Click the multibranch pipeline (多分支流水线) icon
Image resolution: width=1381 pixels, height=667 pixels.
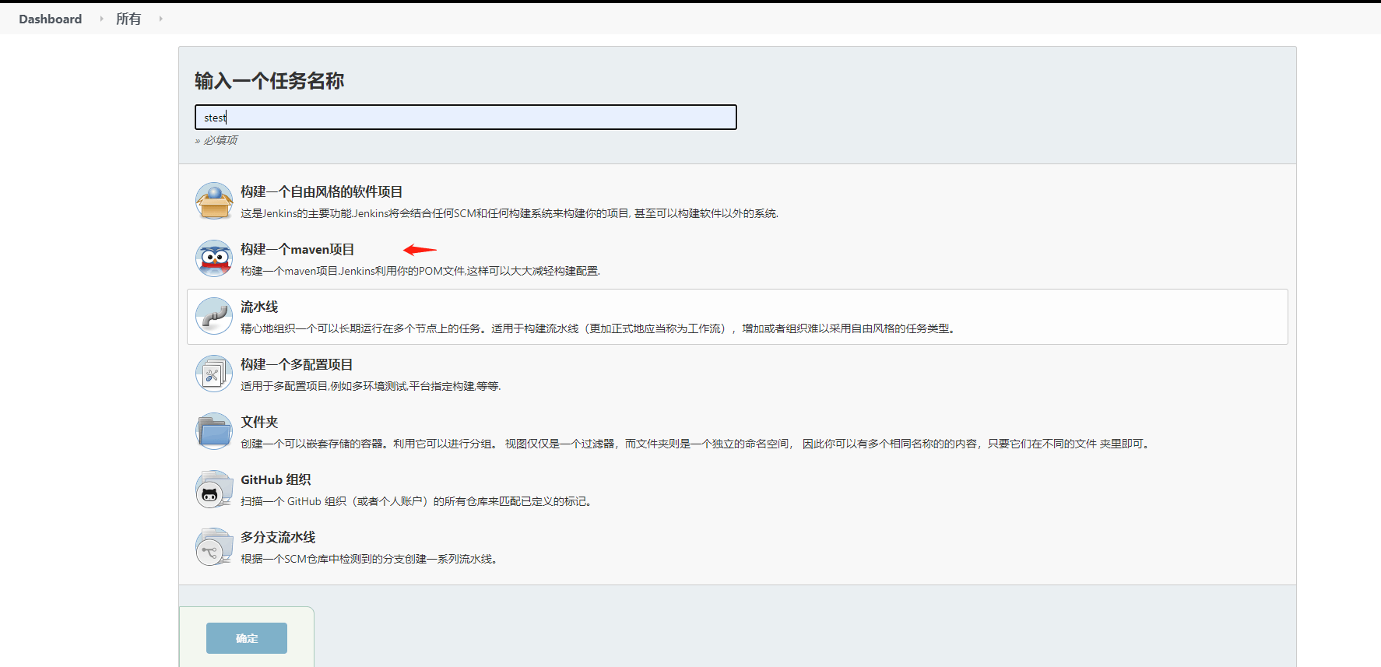coord(214,546)
